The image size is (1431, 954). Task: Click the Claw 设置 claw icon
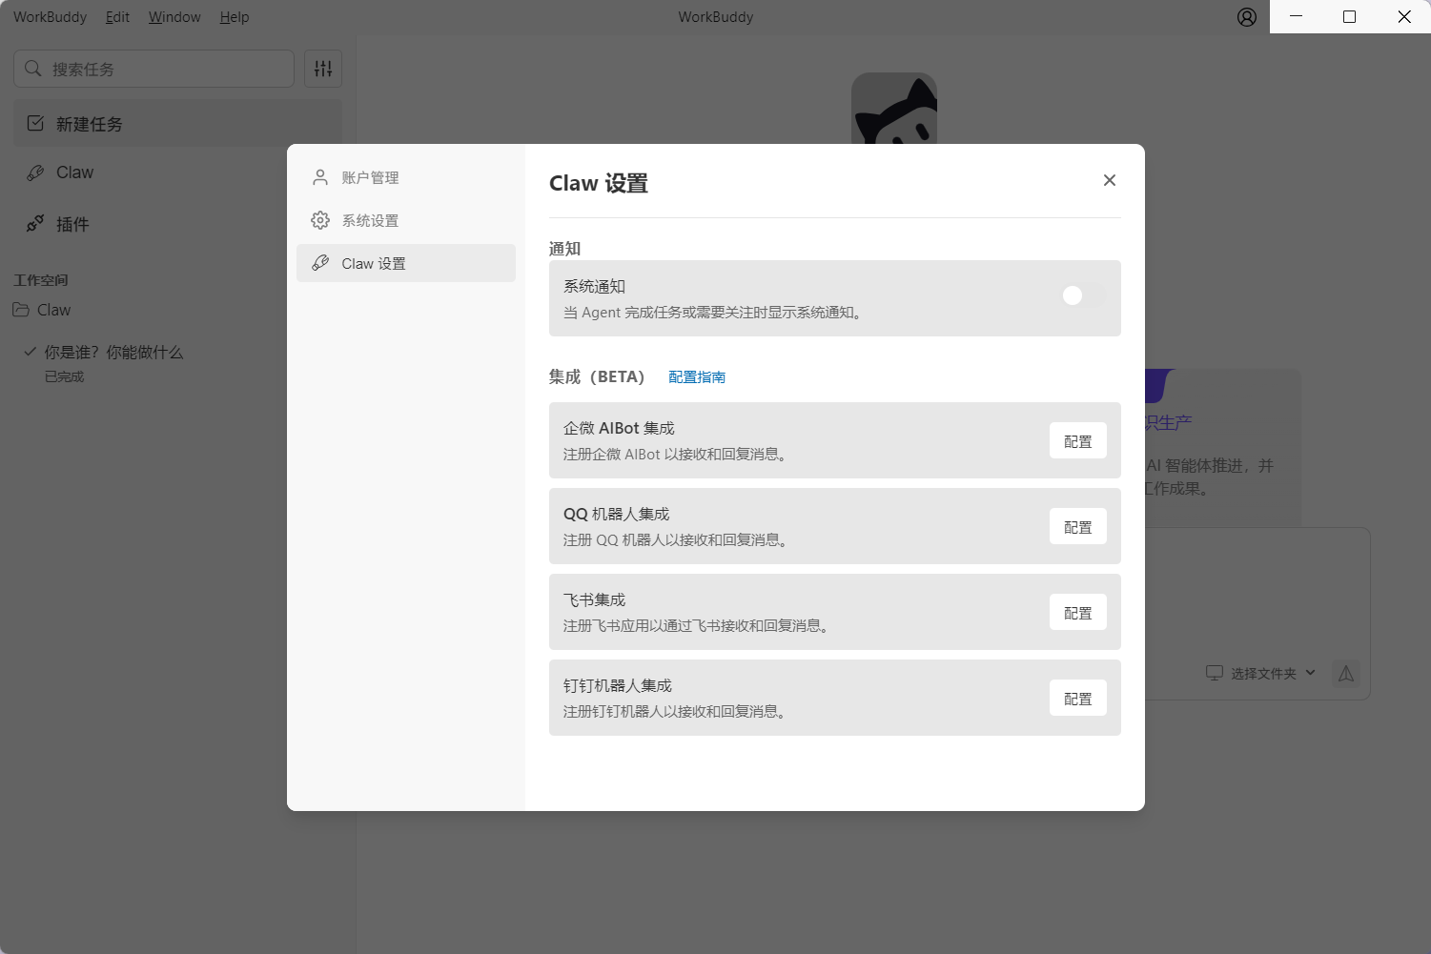pyautogui.click(x=320, y=263)
